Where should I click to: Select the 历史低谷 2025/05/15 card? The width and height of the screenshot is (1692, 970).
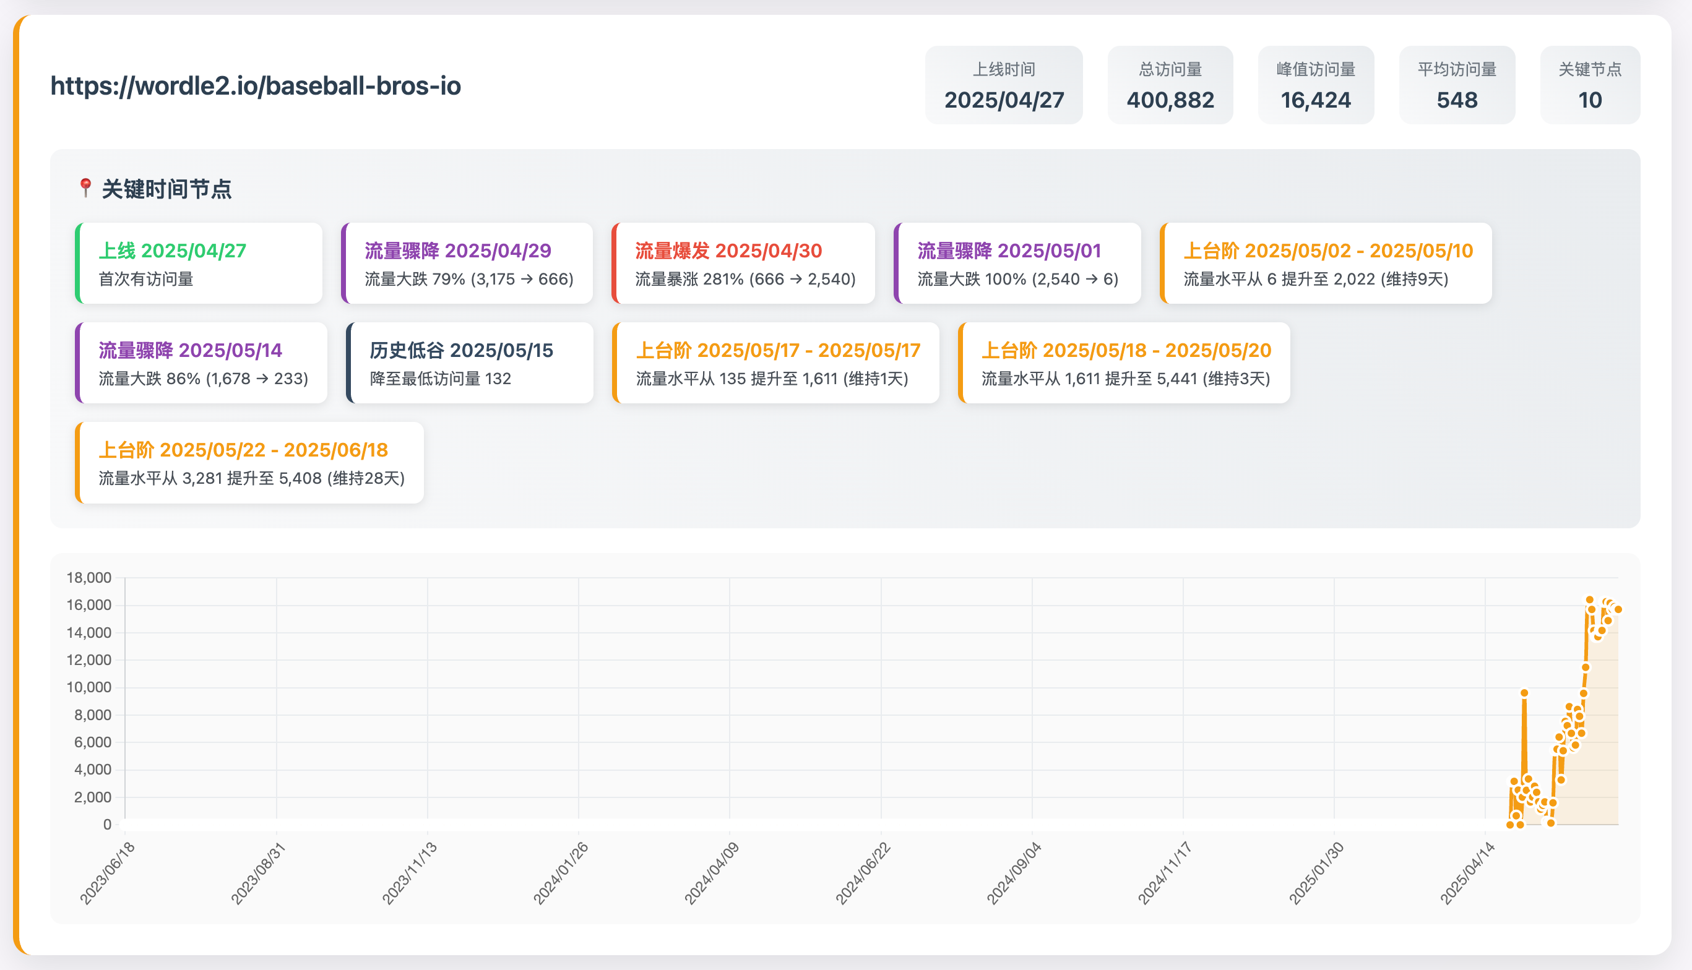470,363
